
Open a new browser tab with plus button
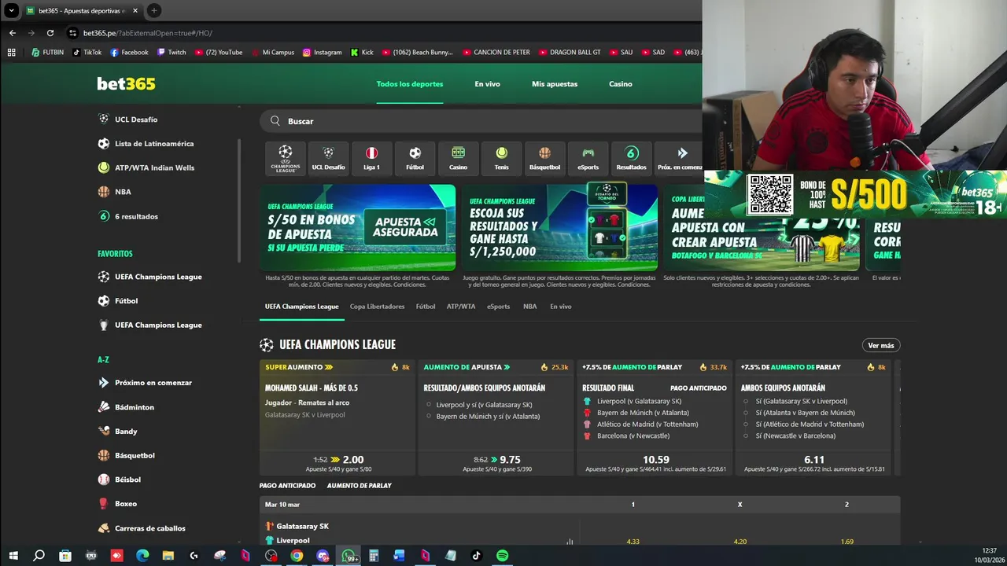[x=154, y=11]
